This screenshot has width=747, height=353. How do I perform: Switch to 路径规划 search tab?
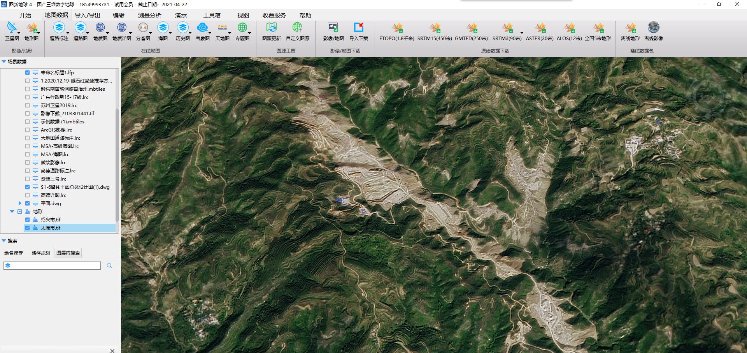coord(41,253)
